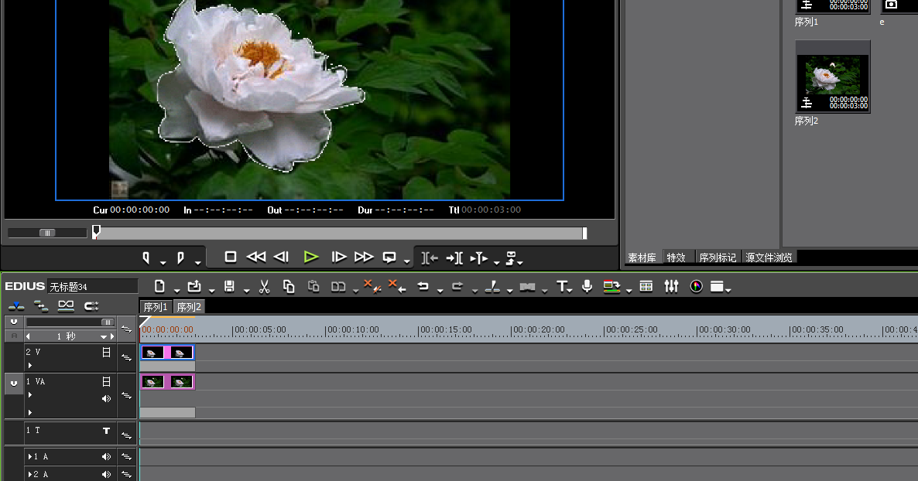Switch to the 序列2 timeline tab
This screenshot has height=481, width=918.
[x=189, y=307]
